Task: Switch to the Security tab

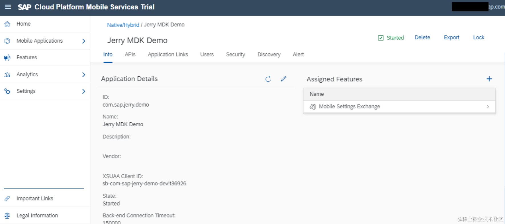Action: point(236,55)
